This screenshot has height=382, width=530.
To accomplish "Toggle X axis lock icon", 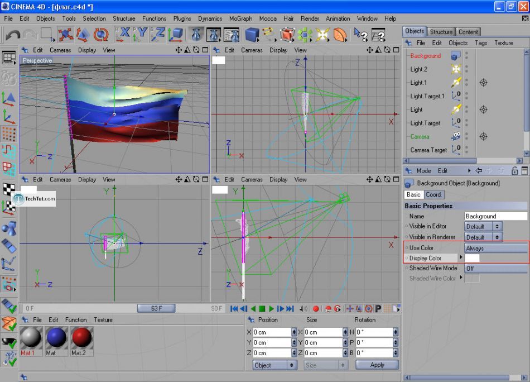I will tap(122, 35).
